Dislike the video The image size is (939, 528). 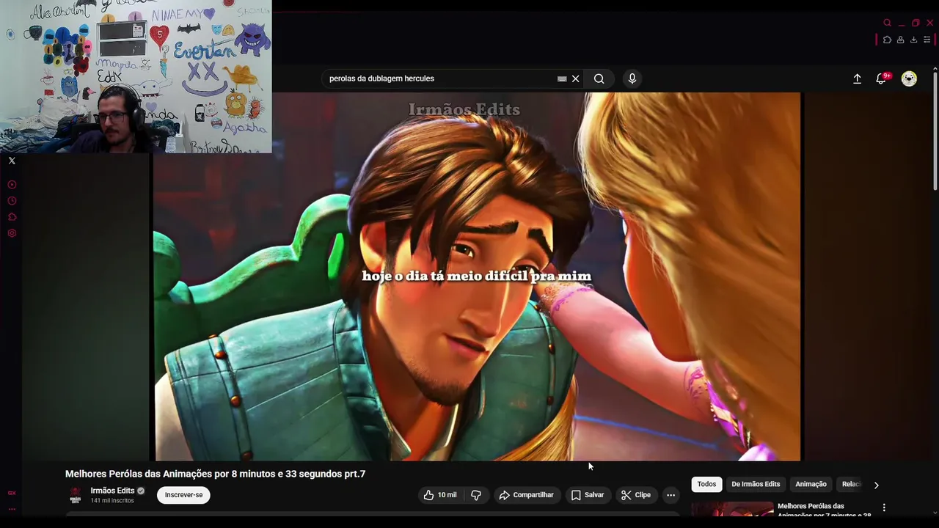point(476,495)
